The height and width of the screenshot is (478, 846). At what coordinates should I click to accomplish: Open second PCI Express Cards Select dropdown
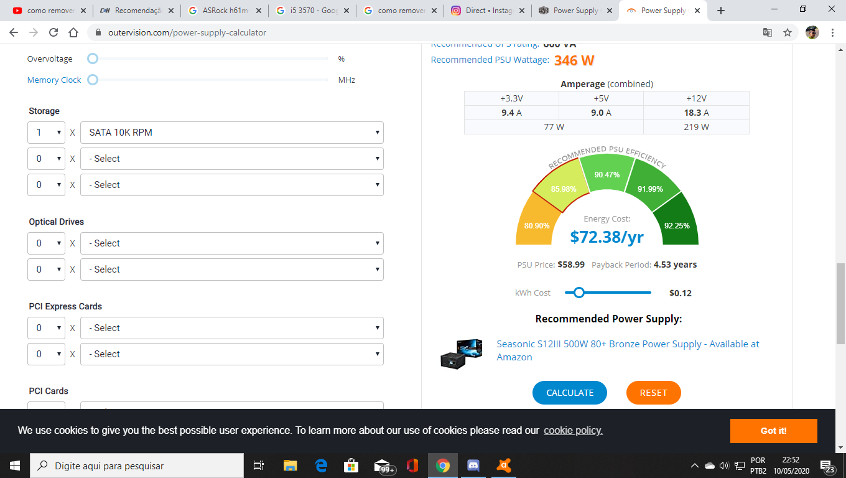click(x=232, y=354)
